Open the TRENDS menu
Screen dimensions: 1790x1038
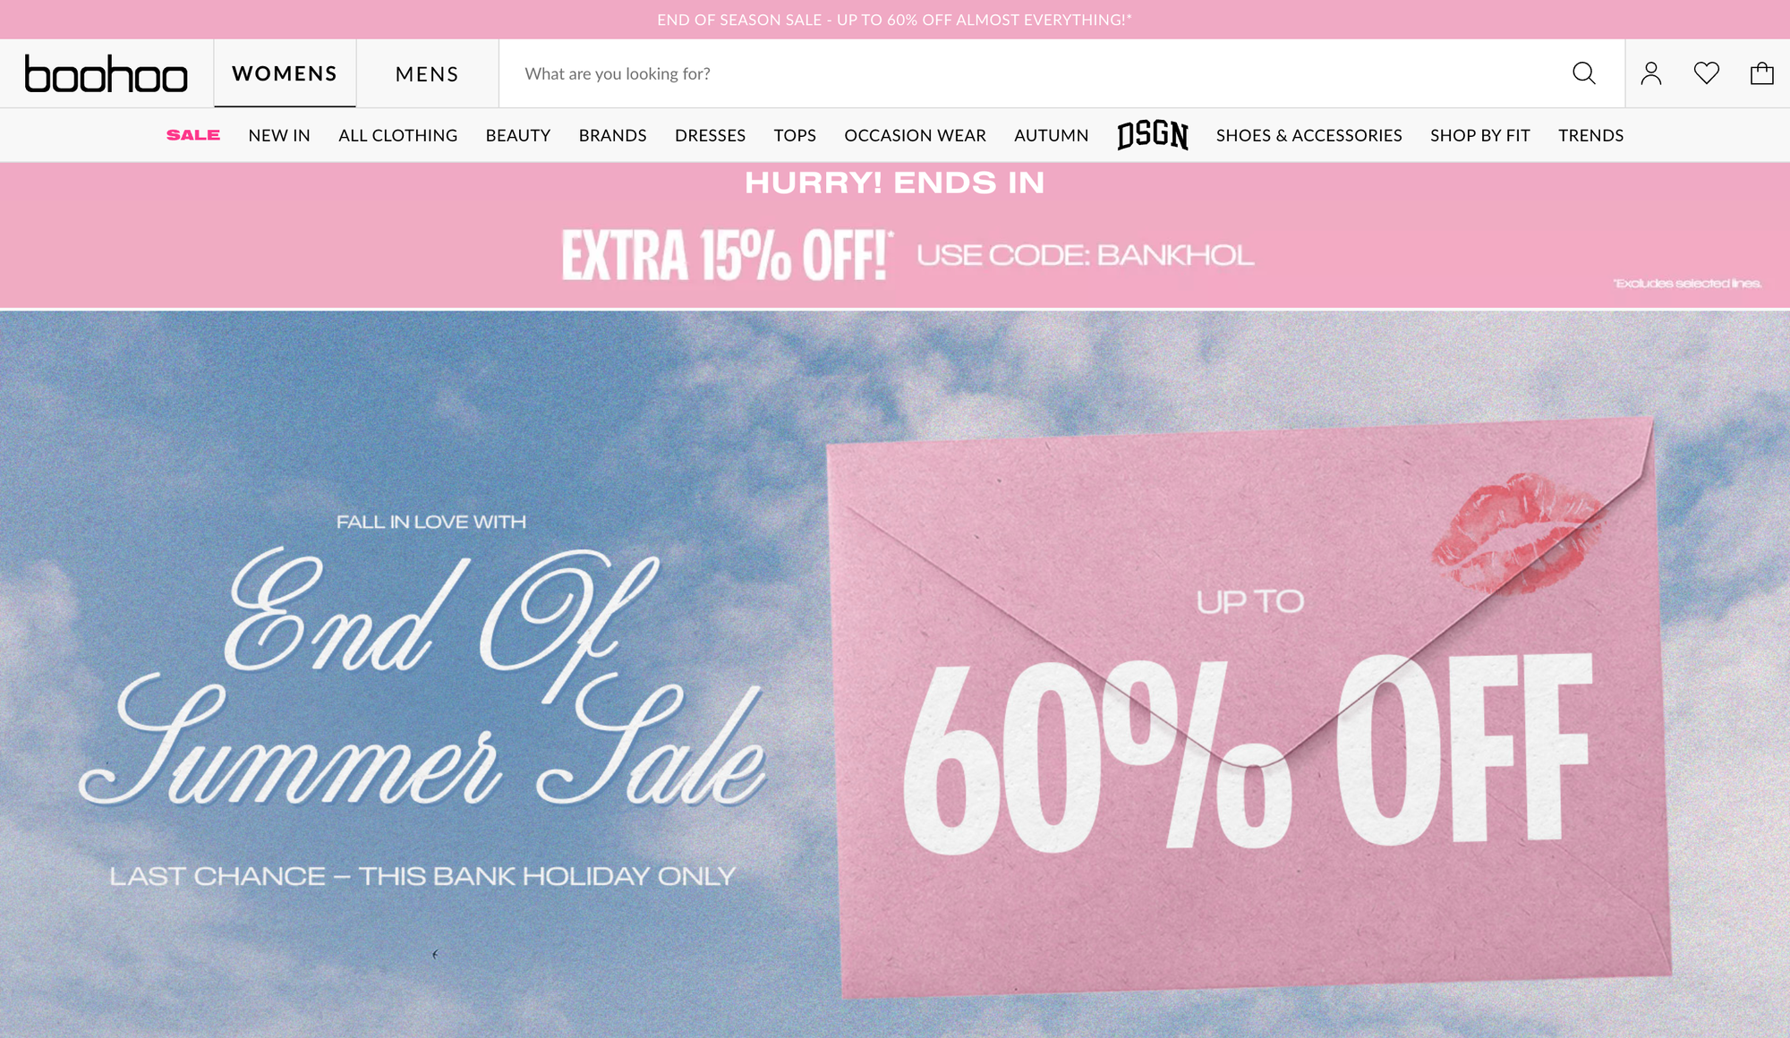pyautogui.click(x=1590, y=135)
